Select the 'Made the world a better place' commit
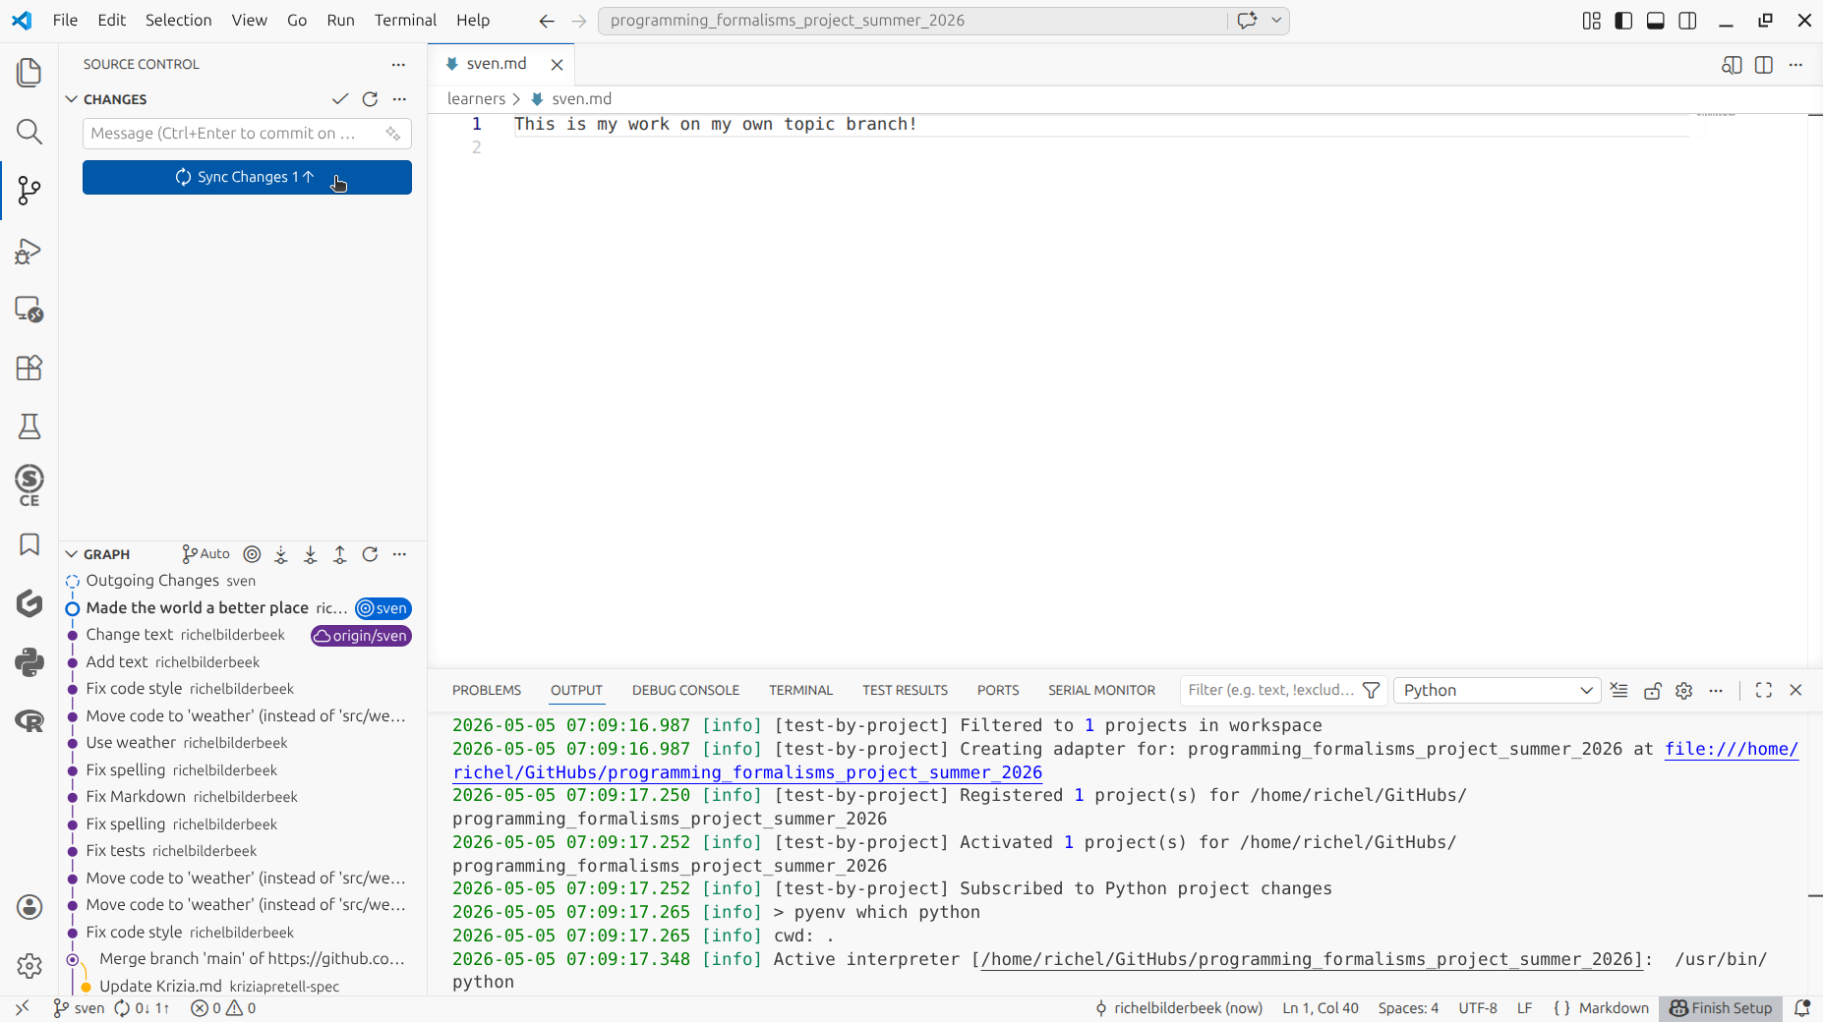Image resolution: width=1823 pixels, height=1022 pixels. pyautogui.click(x=243, y=608)
